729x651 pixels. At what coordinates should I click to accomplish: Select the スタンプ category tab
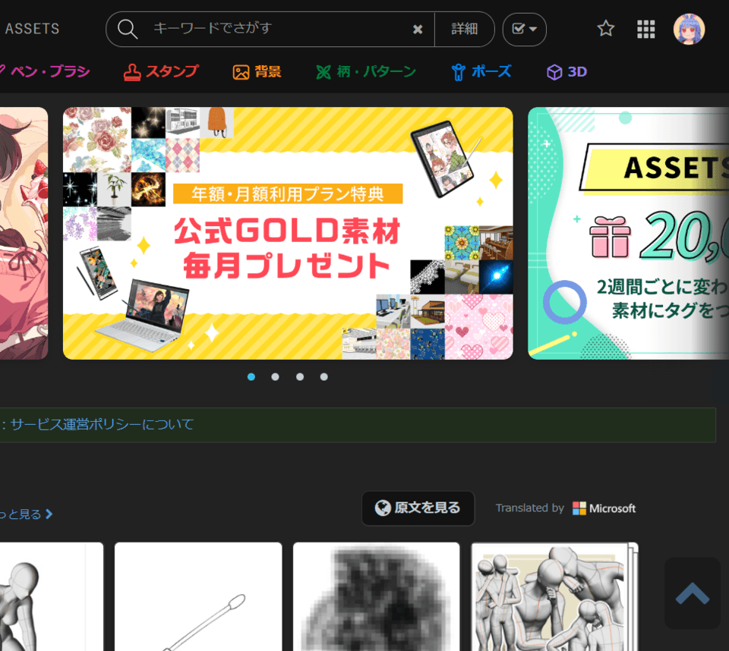click(x=161, y=72)
